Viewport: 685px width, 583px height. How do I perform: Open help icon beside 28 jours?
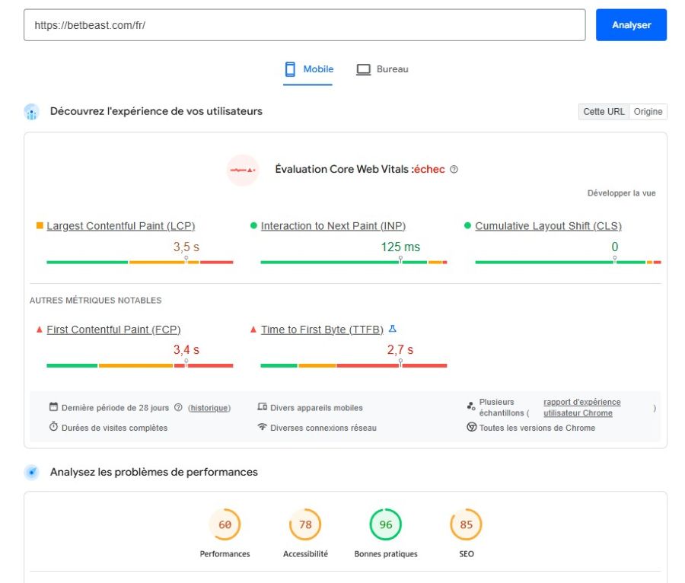(x=178, y=407)
